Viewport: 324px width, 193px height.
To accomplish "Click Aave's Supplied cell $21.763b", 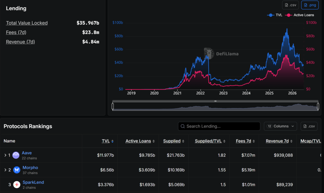I will click(x=176, y=155).
